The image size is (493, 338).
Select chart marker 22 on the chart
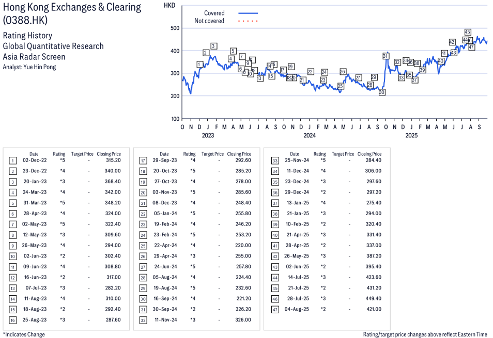click(x=311, y=72)
